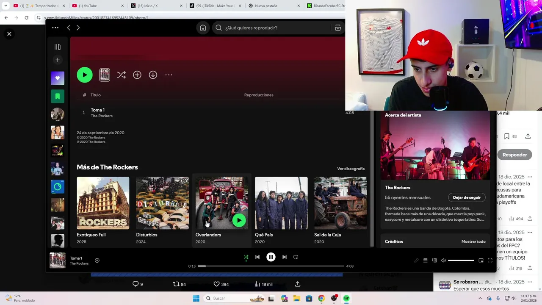Viewport: 542px width, 305px height.
Task: Open the Qué País album cover
Action: [x=281, y=203]
